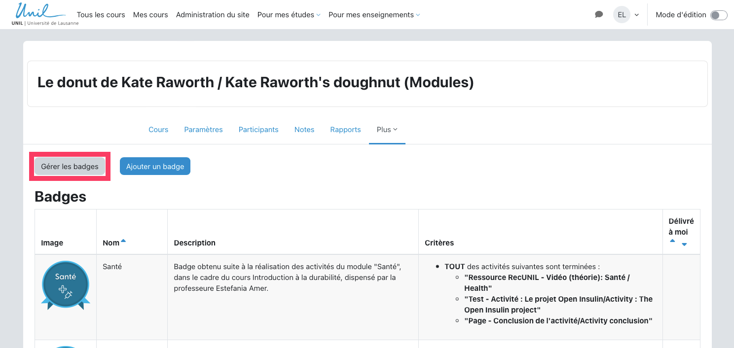Switch to the Participants tab
734x348 pixels.
[x=258, y=130]
